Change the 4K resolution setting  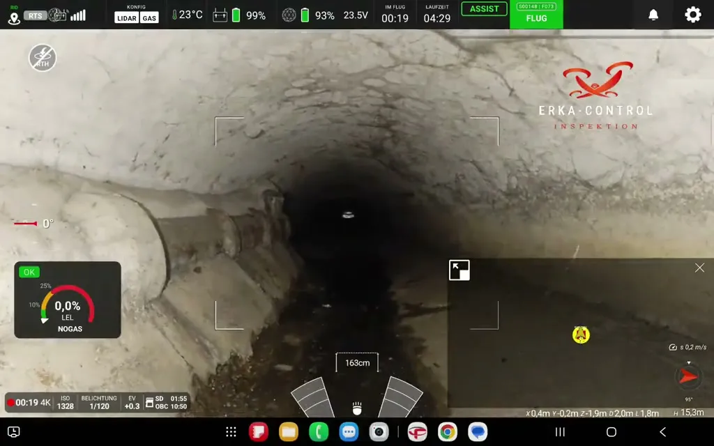point(45,403)
